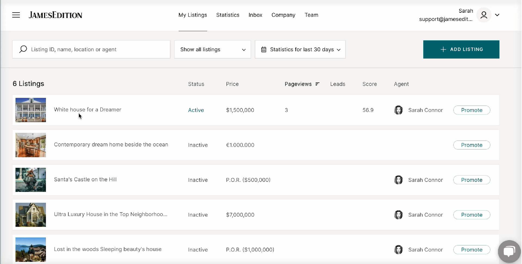
Task: Expand the account dropdown chevron
Action: point(497,15)
